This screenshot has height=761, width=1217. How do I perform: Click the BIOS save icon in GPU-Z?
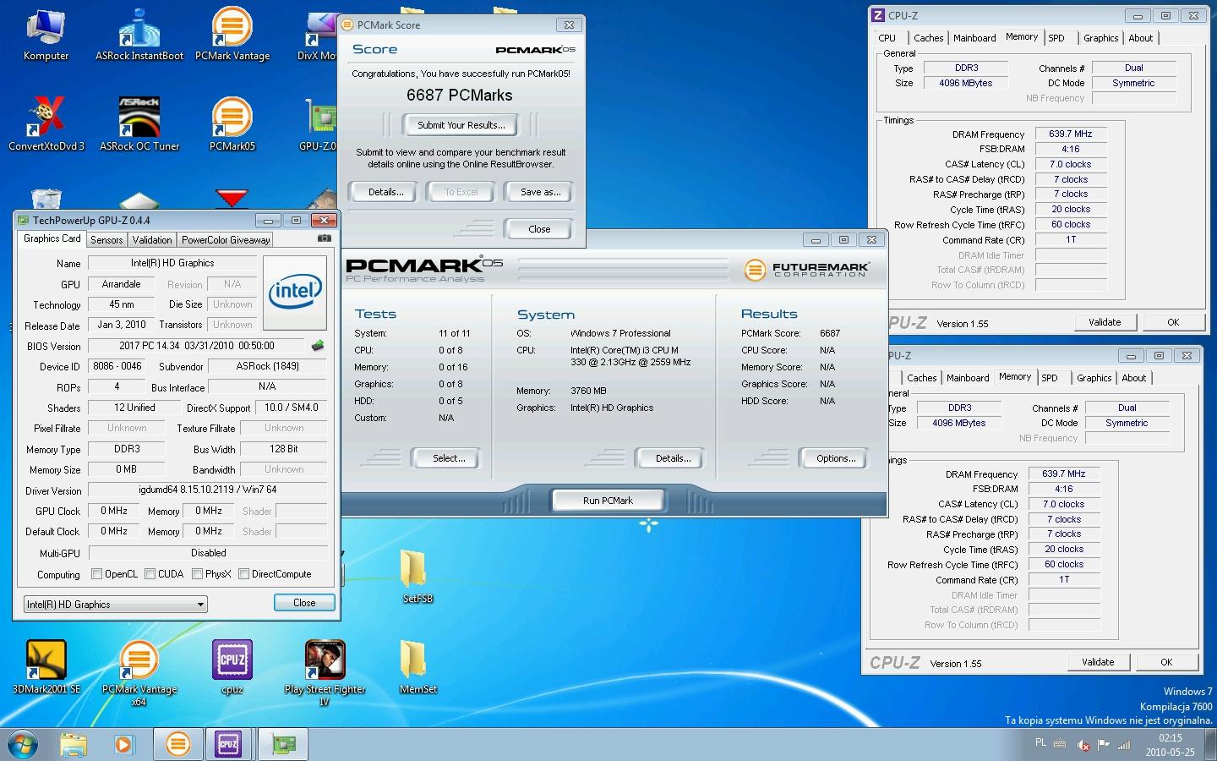[x=318, y=346]
